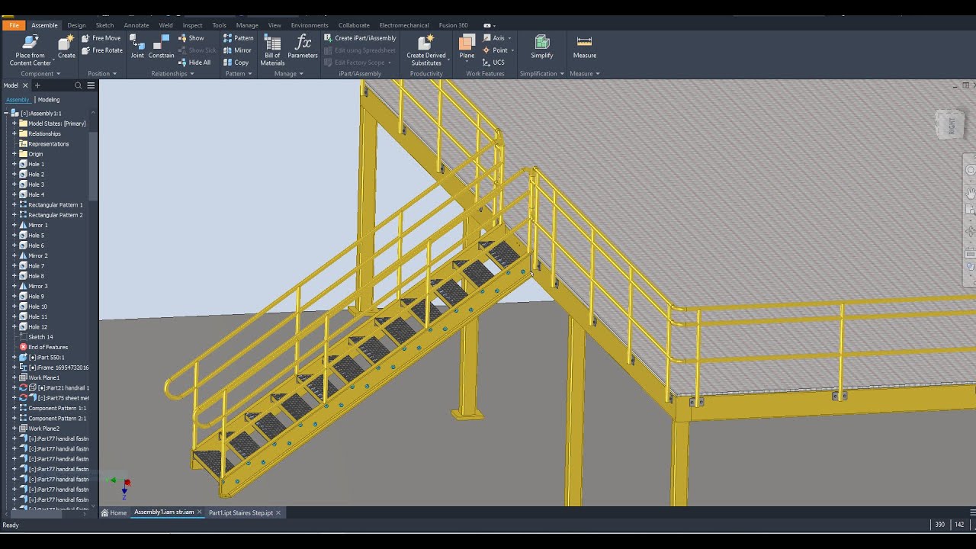Open the Manage panel dropdown
This screenshot has width=976, height=549.
[289, 74]
